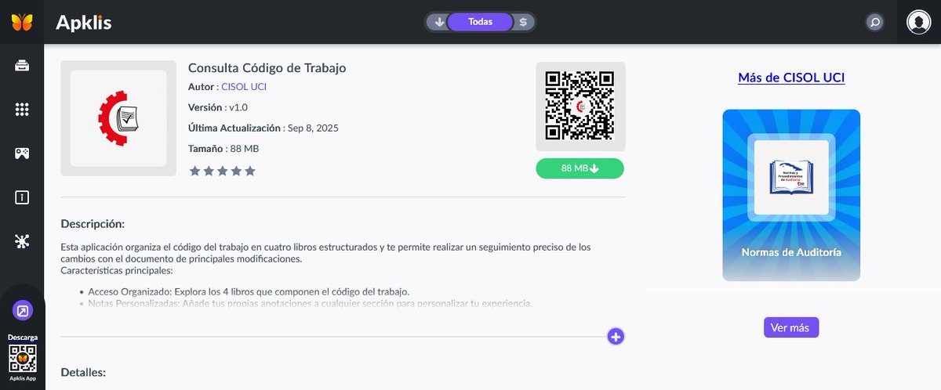The height and width of the screenshot is (390, 941).
Task: Click the Consulta Código de Trabajo app icon
Action: coord(118,118)
